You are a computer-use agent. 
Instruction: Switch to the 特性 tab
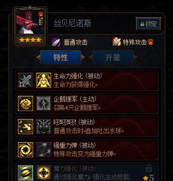(61, 57)
